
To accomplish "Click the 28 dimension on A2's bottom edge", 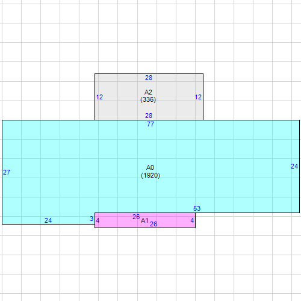I will [x=149, y=116].
